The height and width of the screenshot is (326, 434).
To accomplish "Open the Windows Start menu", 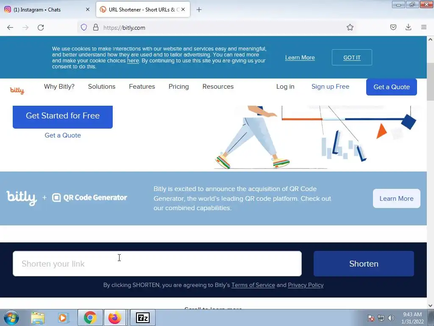I will pyautogui.click(x=11, y=318).
